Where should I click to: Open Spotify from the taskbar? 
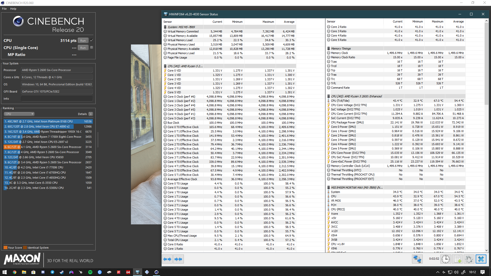[x=90, y=272]
